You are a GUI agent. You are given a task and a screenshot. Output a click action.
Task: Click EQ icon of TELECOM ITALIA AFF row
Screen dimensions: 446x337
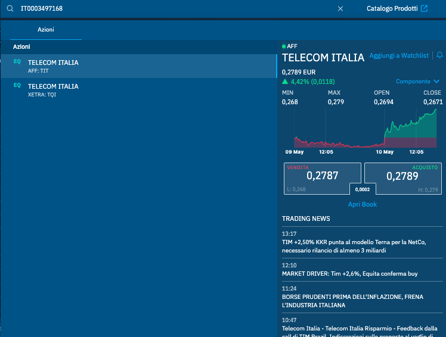click(x=17, y=61)
